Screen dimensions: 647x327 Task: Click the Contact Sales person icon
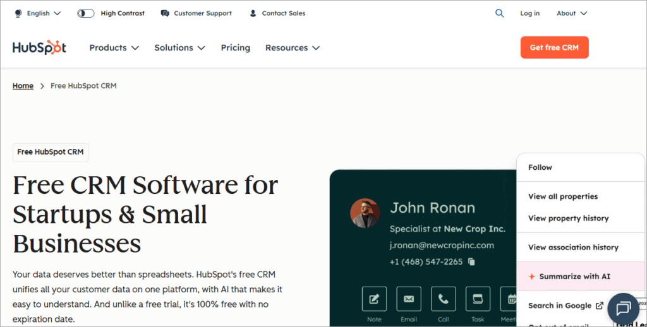(x=253, y=13)
